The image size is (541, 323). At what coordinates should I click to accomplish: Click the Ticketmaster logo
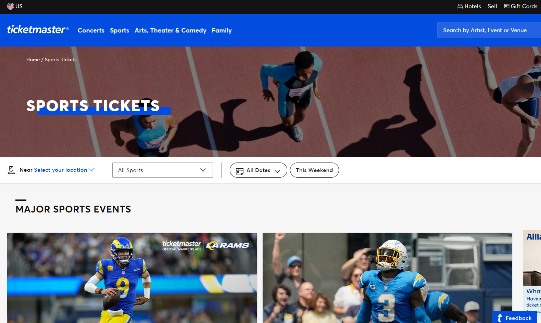pyautogui.click(x=38, y=30)
